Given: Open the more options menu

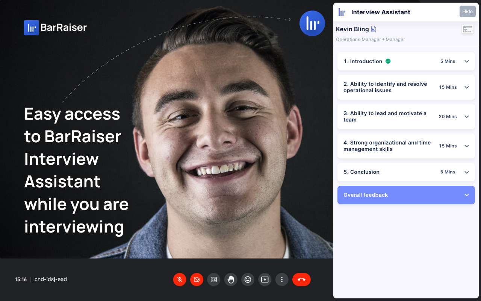Looking at the screenshot, I should [x=282, y=280].
